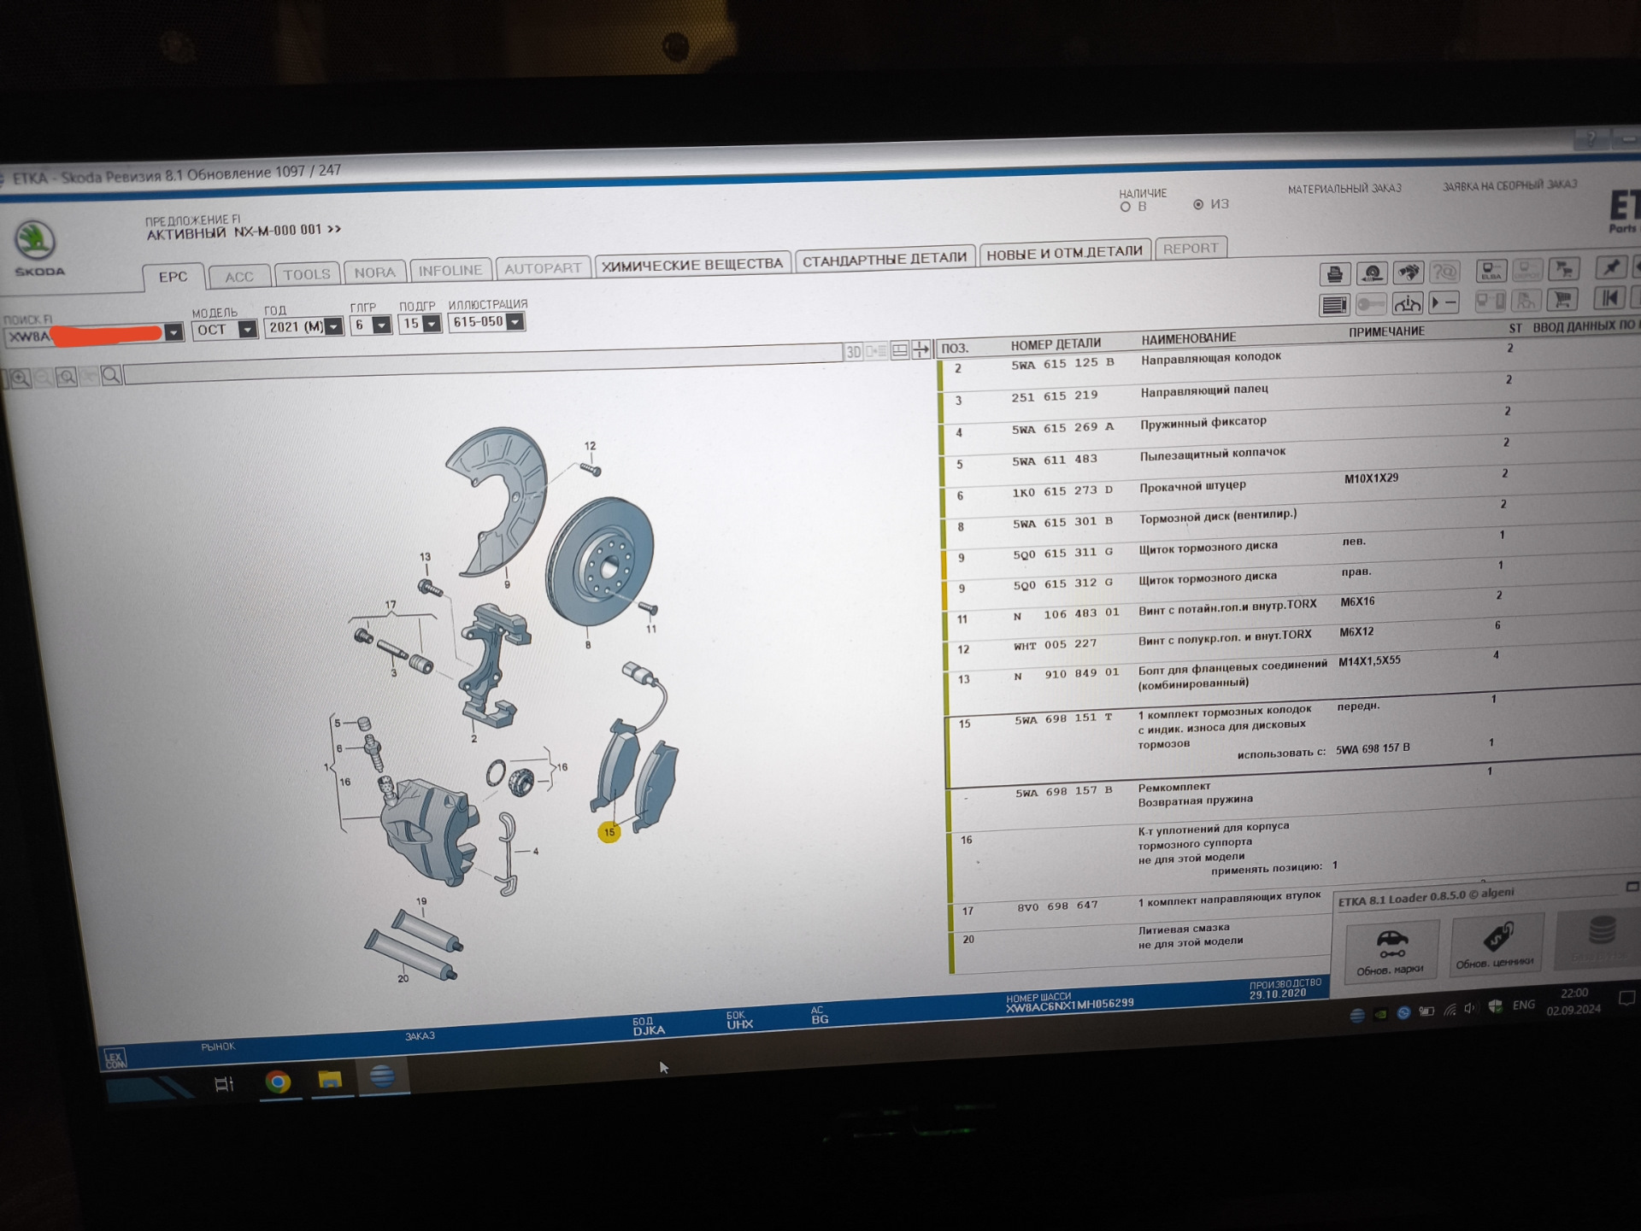Open the Модель OCT dropdown

pyautogui.click(x=247, y=329)
